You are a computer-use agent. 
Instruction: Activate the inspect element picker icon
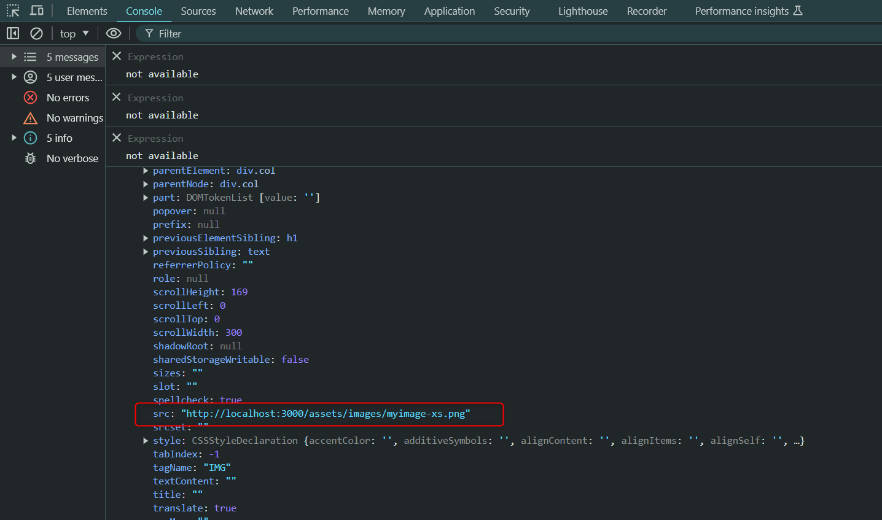coord(13,10)
